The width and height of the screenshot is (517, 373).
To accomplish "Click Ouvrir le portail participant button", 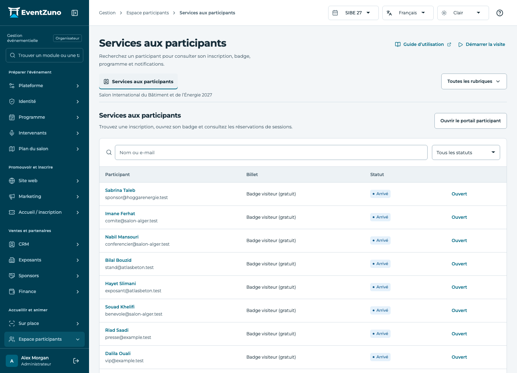I will click(x=470, y=121).
